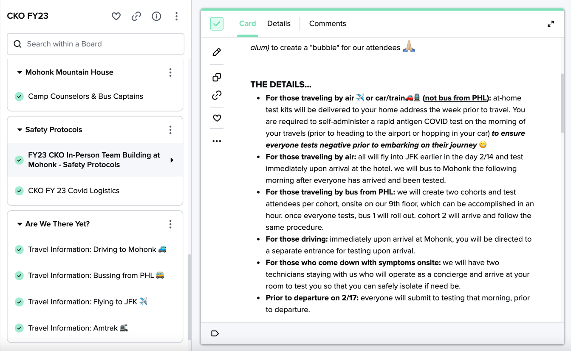
Task: Select FY23 CKO In-Person Team Building card title
Action: 94,160
